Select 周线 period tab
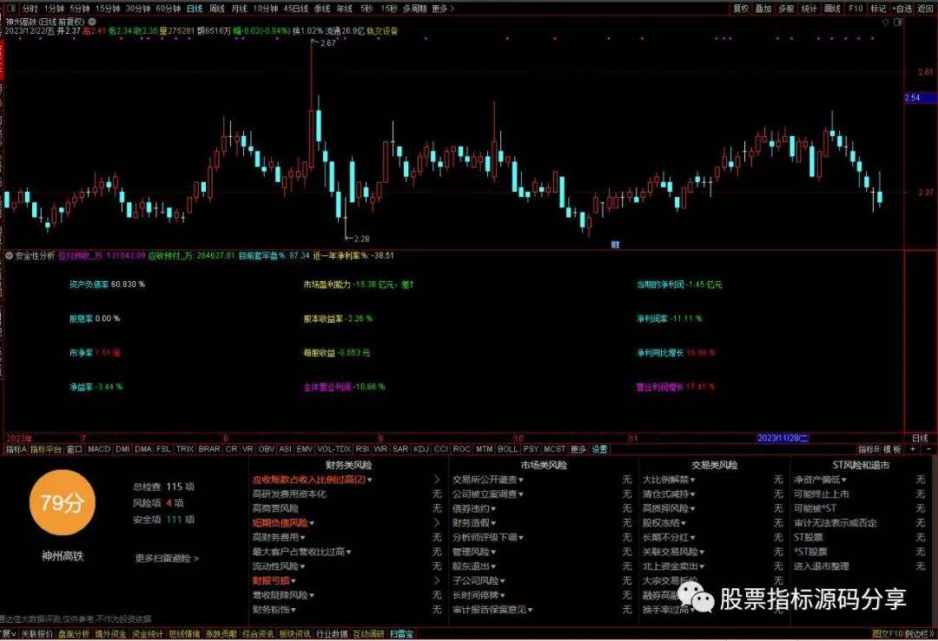Image resolution: width=938 pixels, height=641 pixels. [217, 9]
